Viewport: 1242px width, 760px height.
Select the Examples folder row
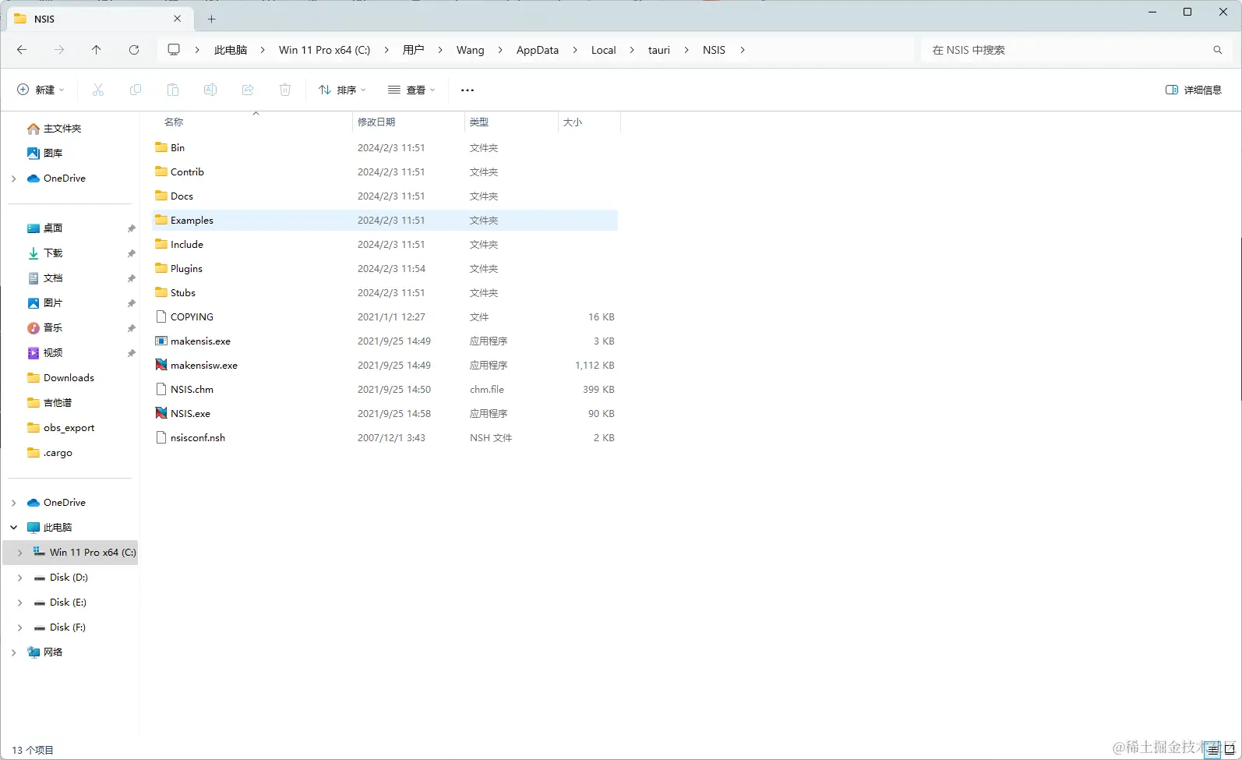click(385, 220)
